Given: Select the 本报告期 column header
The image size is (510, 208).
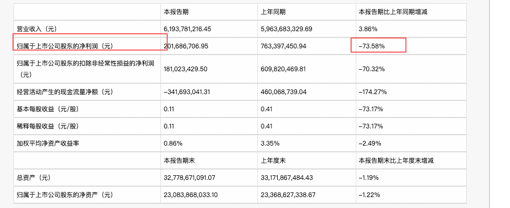Looking at the screenshot, I should 176,12.
